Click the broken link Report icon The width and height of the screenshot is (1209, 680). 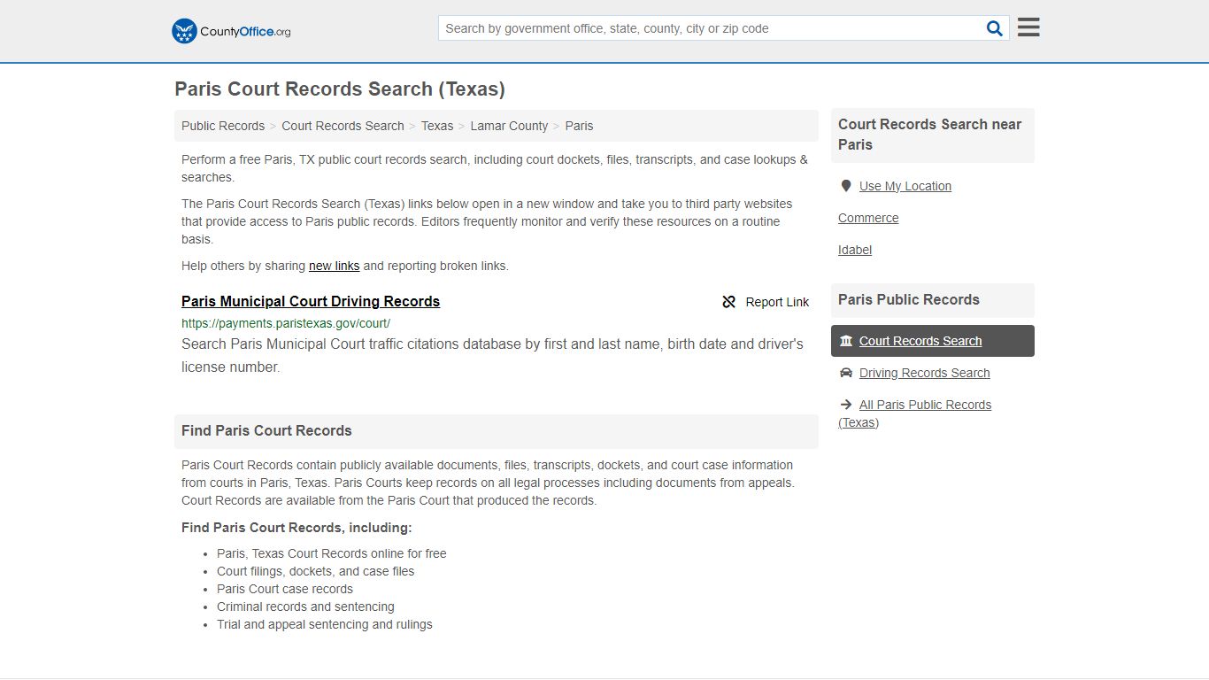coord(728,302)
